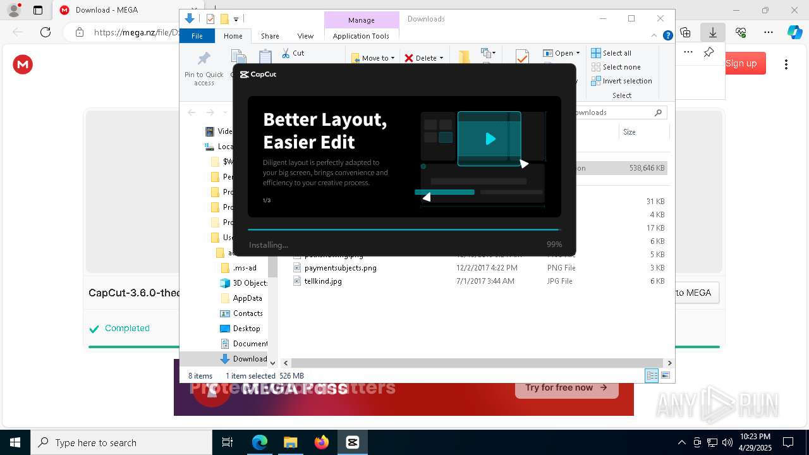Click Select none in Explorer ribbon
Image resolution: width=809 pixels, height=455 pixels.
click(x=616, y=67)
